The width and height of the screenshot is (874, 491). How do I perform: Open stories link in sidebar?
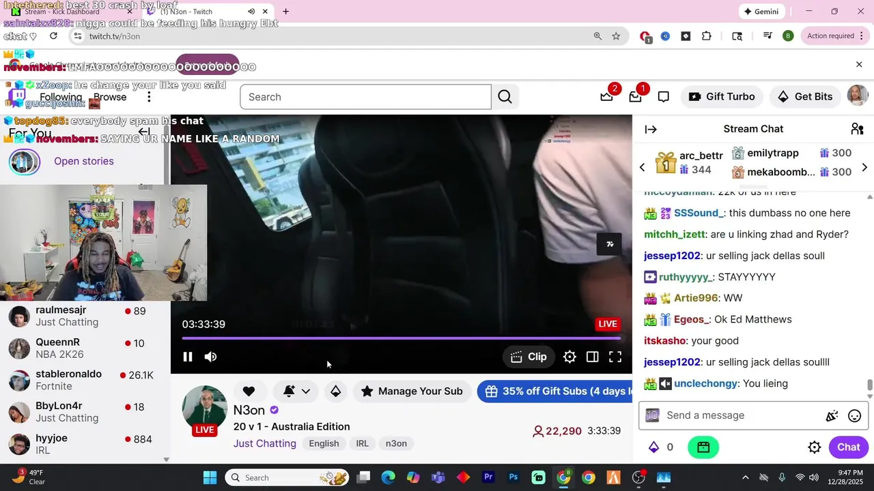84,161
